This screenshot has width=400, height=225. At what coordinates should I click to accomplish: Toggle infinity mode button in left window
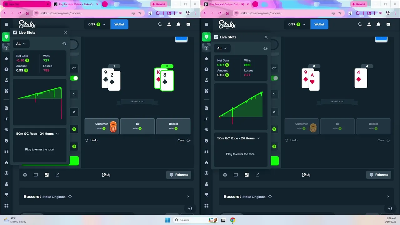point(74,68)
